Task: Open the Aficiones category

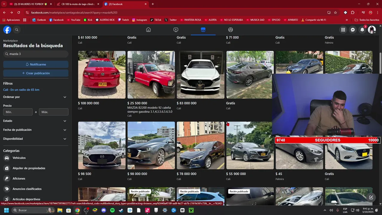Action: (x=19, y=179)
